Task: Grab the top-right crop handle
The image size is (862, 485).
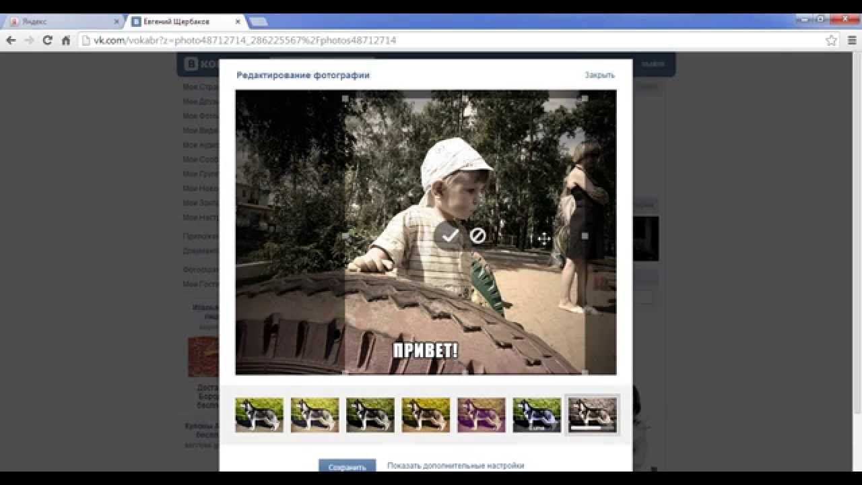Action: coord(585,98)
